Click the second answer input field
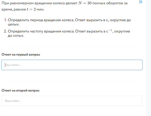Screen dimensions: 151x116 point(72,101)
